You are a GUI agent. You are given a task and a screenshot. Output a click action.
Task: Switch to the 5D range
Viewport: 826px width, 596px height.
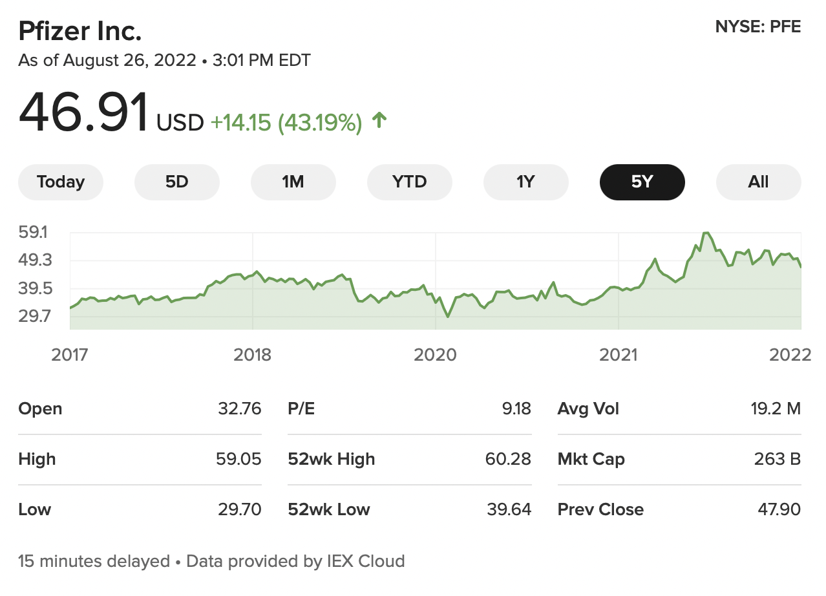coord(176,182)
